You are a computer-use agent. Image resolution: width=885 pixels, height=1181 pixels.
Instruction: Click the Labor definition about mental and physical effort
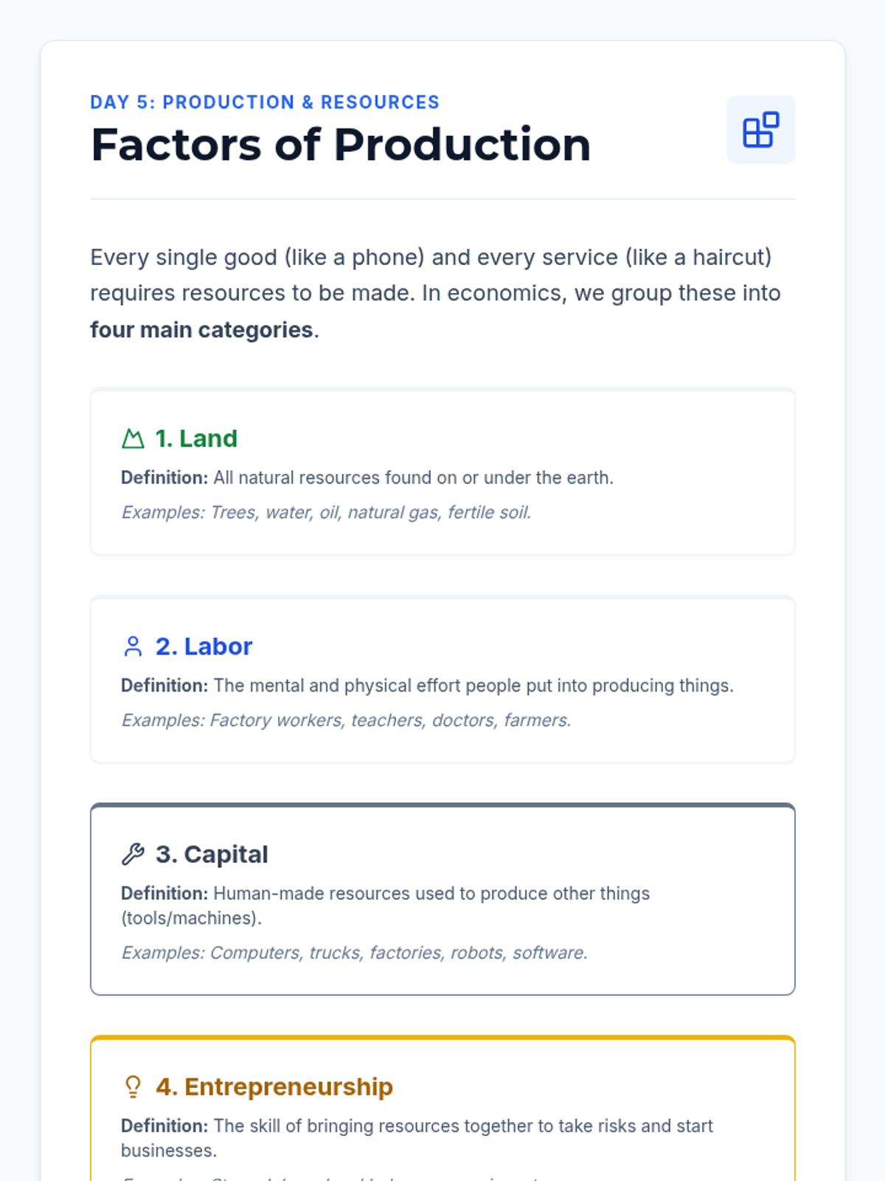tap(427, 686)
